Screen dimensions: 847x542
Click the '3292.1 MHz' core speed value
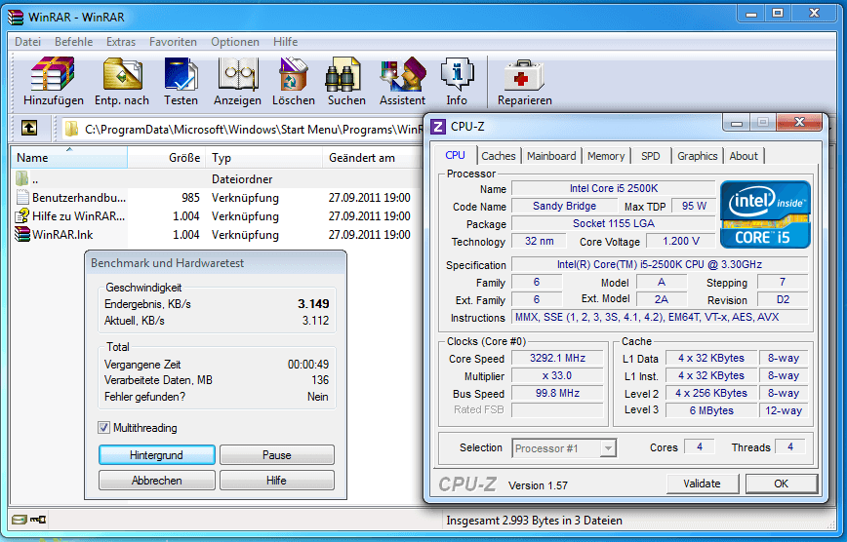pos(557,358)
